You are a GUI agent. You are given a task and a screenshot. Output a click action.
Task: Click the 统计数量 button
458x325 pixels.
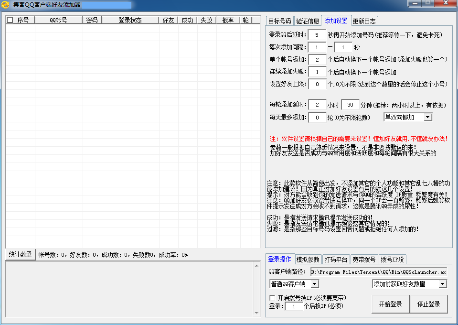click(21, 255)
